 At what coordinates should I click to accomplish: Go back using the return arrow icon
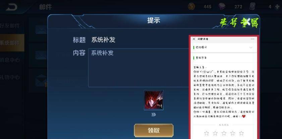[x=11, y=7]
